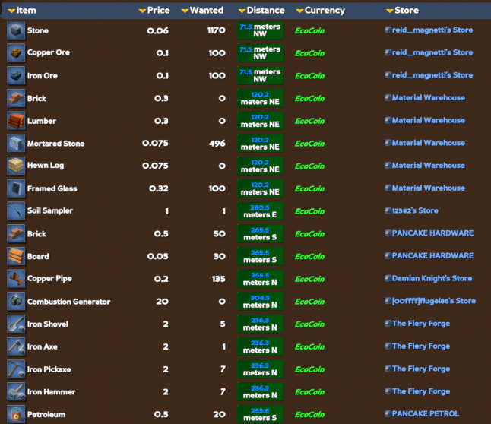Open Damian Knight's Store link
Image resolution: width=491 pixels, height=424 pixels.
(431, 279)
